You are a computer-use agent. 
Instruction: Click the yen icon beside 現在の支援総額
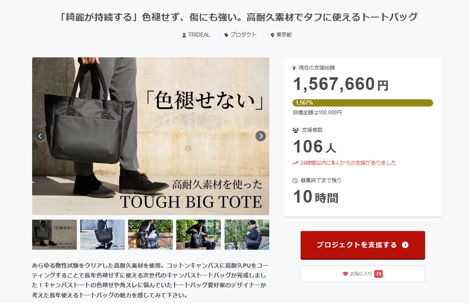(294, 68)
